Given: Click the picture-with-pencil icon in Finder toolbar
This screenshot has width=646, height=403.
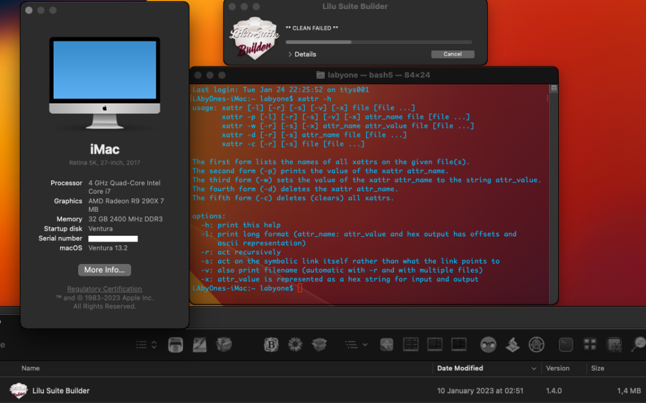Looking at the screenshot, I should pos(200,344).
